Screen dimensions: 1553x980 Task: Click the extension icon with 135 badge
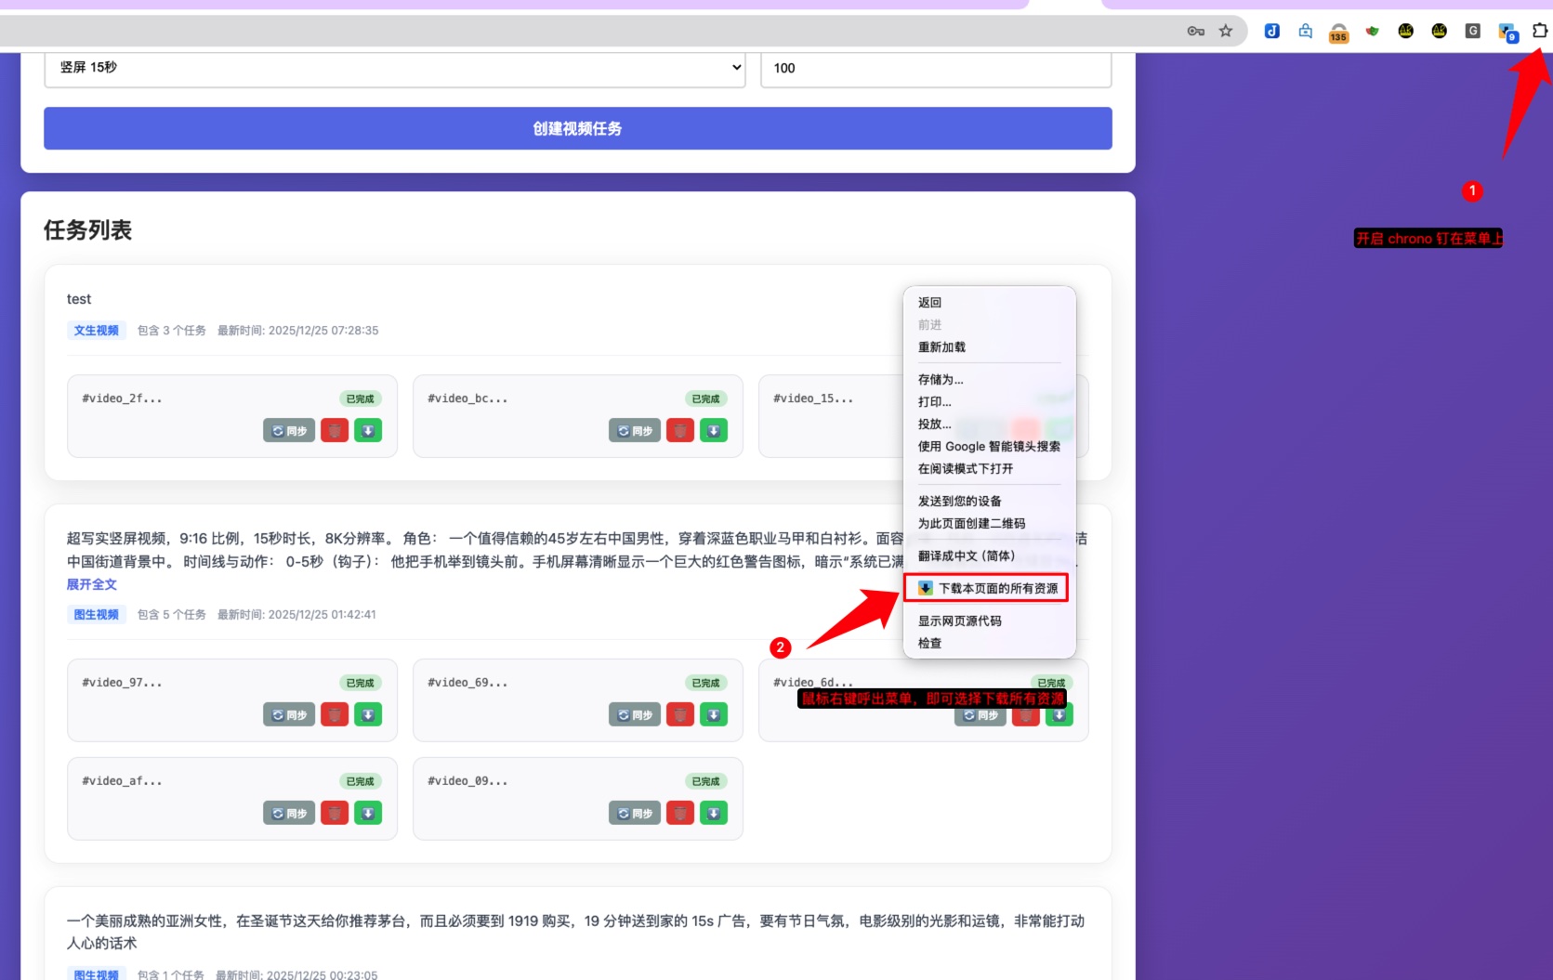click(x=1338, y=33)
